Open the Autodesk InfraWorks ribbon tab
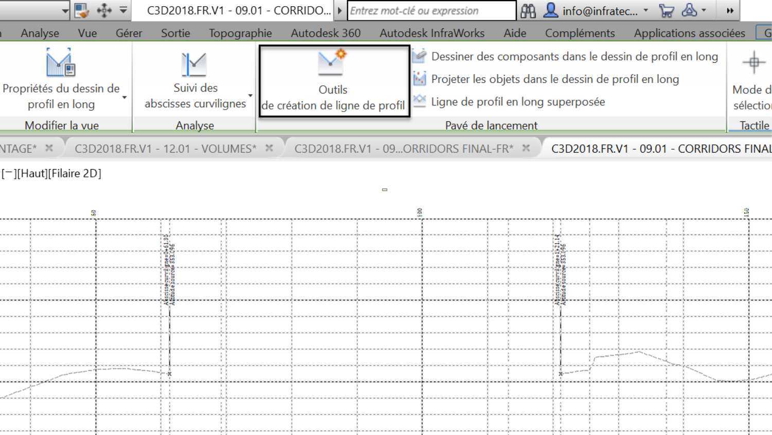Viewport: 772px width, 435px height. pos(432,33)
